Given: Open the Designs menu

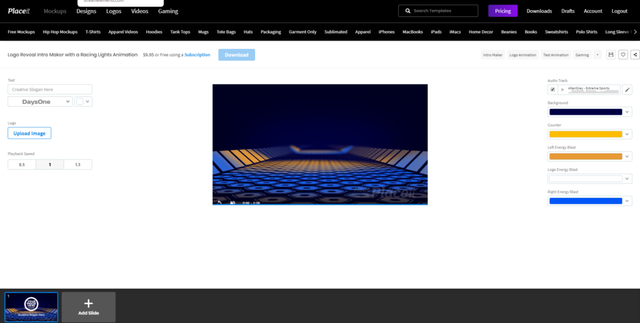Looking at the screenshot, I should (86, 11).
